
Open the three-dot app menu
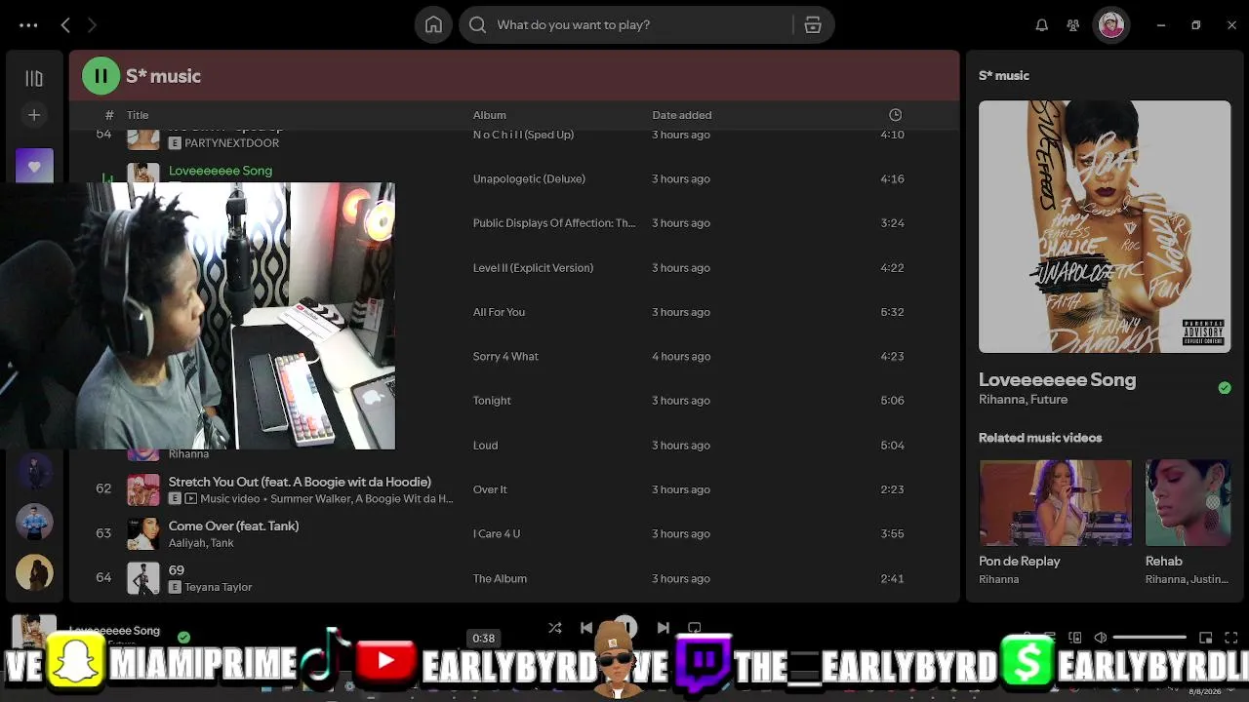tap(28, 25)
